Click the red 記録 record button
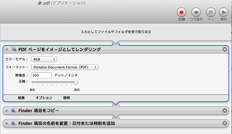The height and width of the screenshot is (134, 232). pyautogui.click(x=181, y=12)
